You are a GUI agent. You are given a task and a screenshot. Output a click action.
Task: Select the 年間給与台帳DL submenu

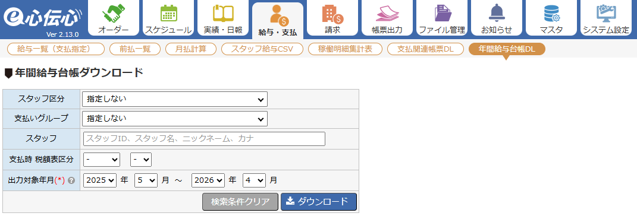(x=507, y=49)
